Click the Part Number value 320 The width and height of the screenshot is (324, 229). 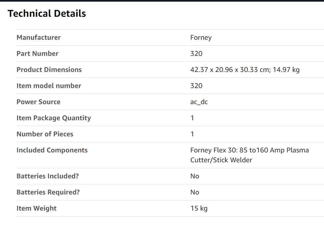(196, 54)
